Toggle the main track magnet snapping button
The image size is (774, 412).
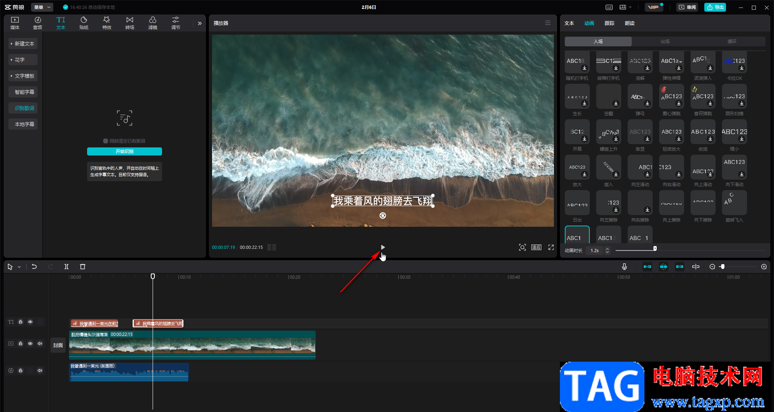tap(647, 267)
